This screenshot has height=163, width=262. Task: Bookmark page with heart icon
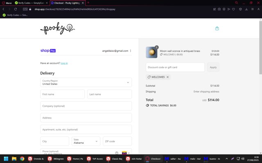[233, 9]
